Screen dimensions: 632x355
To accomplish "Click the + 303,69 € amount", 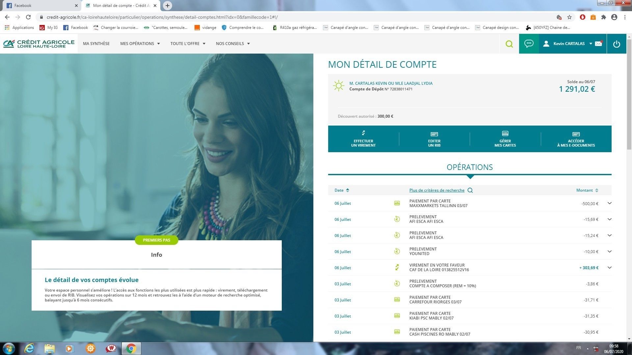I will [589, 268].
